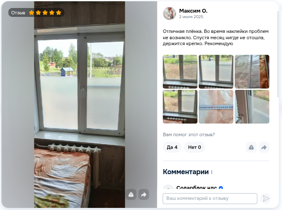Open first thumbnail in bottom row

[180, 107]
